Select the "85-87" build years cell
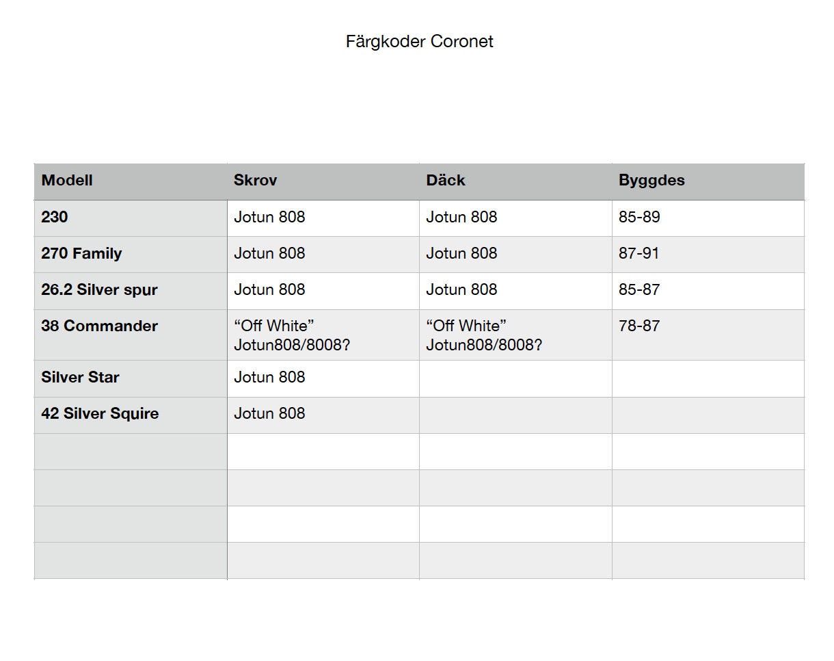The width and height of the screenshot is (834, 661). [x=639, y=290]
